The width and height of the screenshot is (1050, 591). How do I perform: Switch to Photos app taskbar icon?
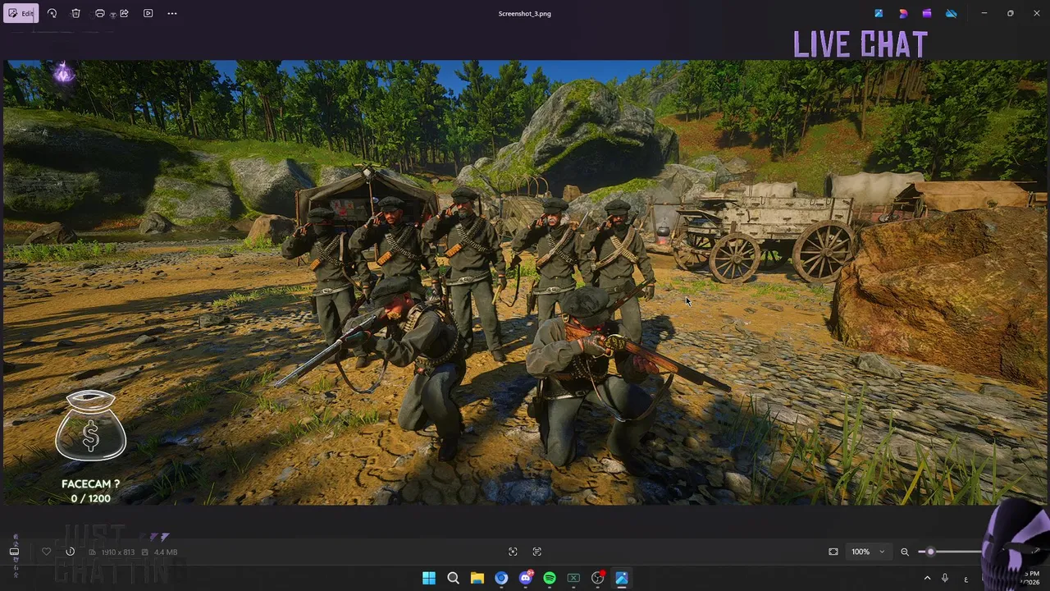(x=622, y=578)
